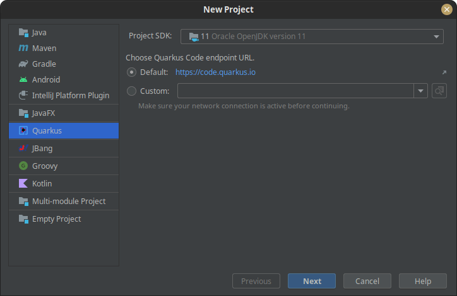Click the Previous button
457x296 pixels.
coord(256,281)
